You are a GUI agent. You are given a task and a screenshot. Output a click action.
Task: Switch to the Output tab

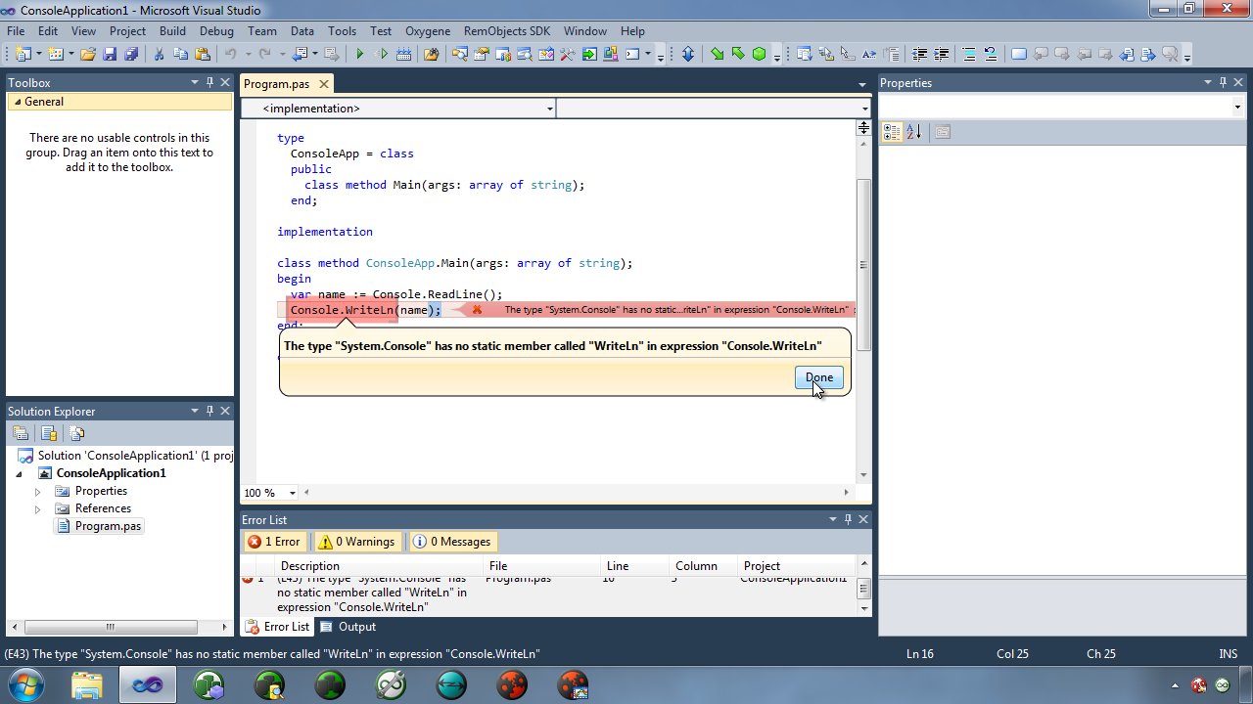[348, 627]
